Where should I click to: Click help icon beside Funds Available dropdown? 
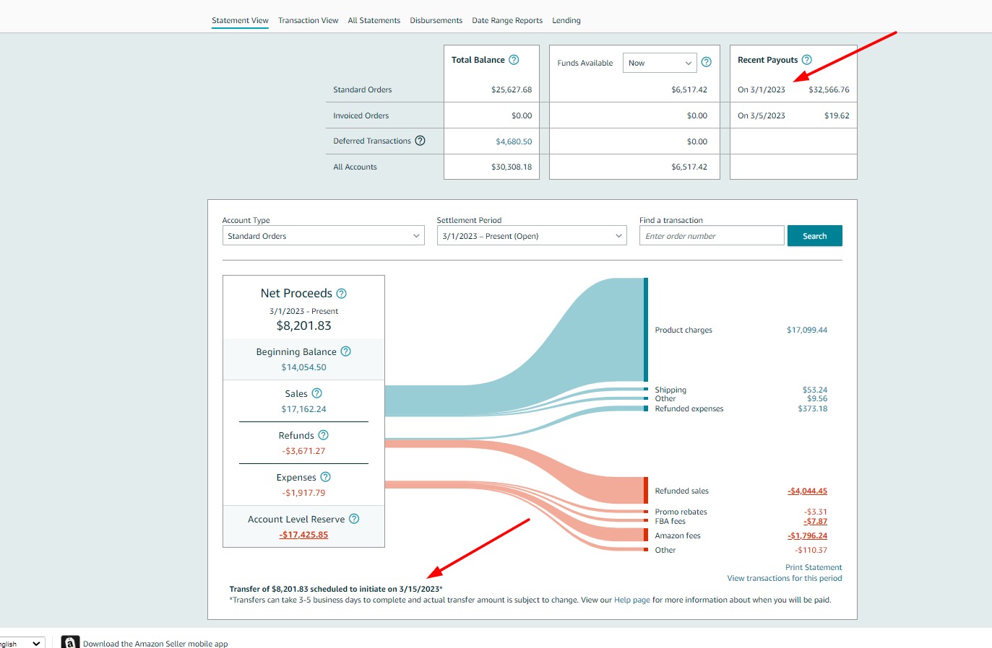tap(707, 63)
